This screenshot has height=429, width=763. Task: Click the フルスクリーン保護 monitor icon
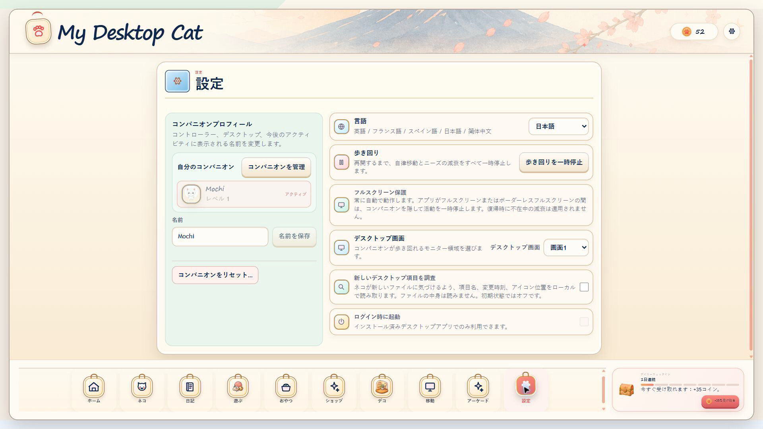point(341,205)
